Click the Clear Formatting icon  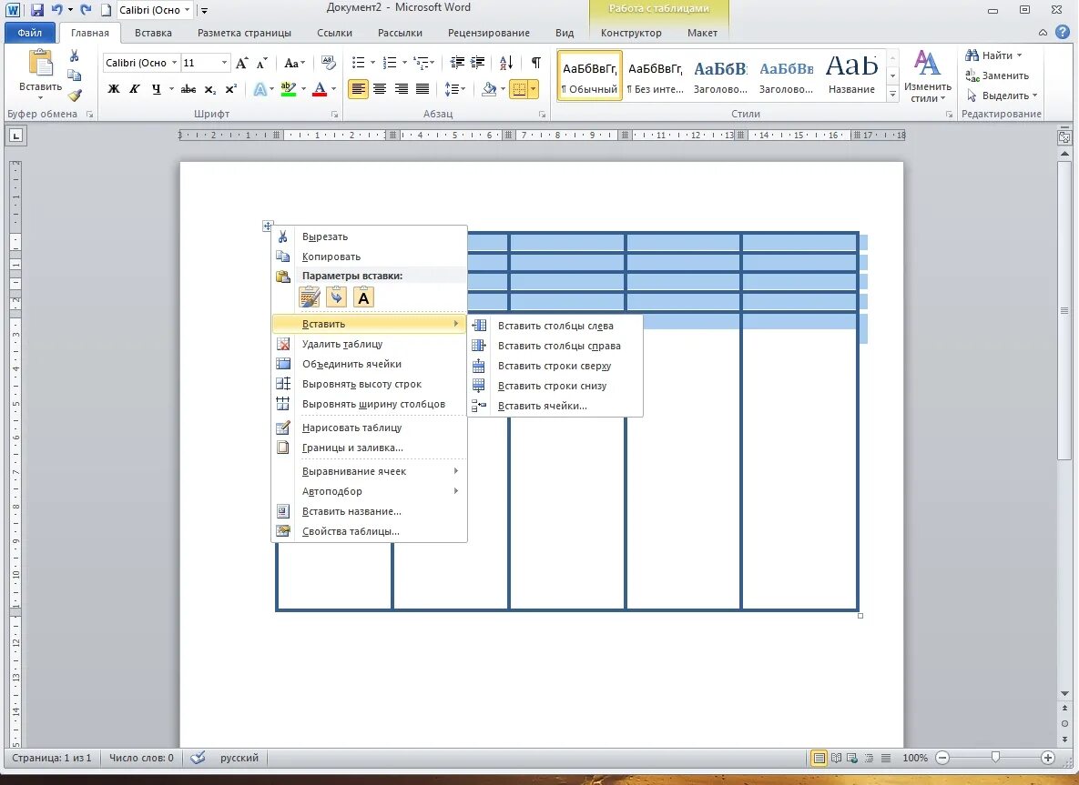click(328, 63)
